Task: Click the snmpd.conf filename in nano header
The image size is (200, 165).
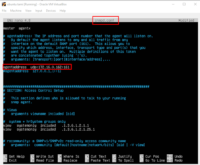Action: click(104, 20)
